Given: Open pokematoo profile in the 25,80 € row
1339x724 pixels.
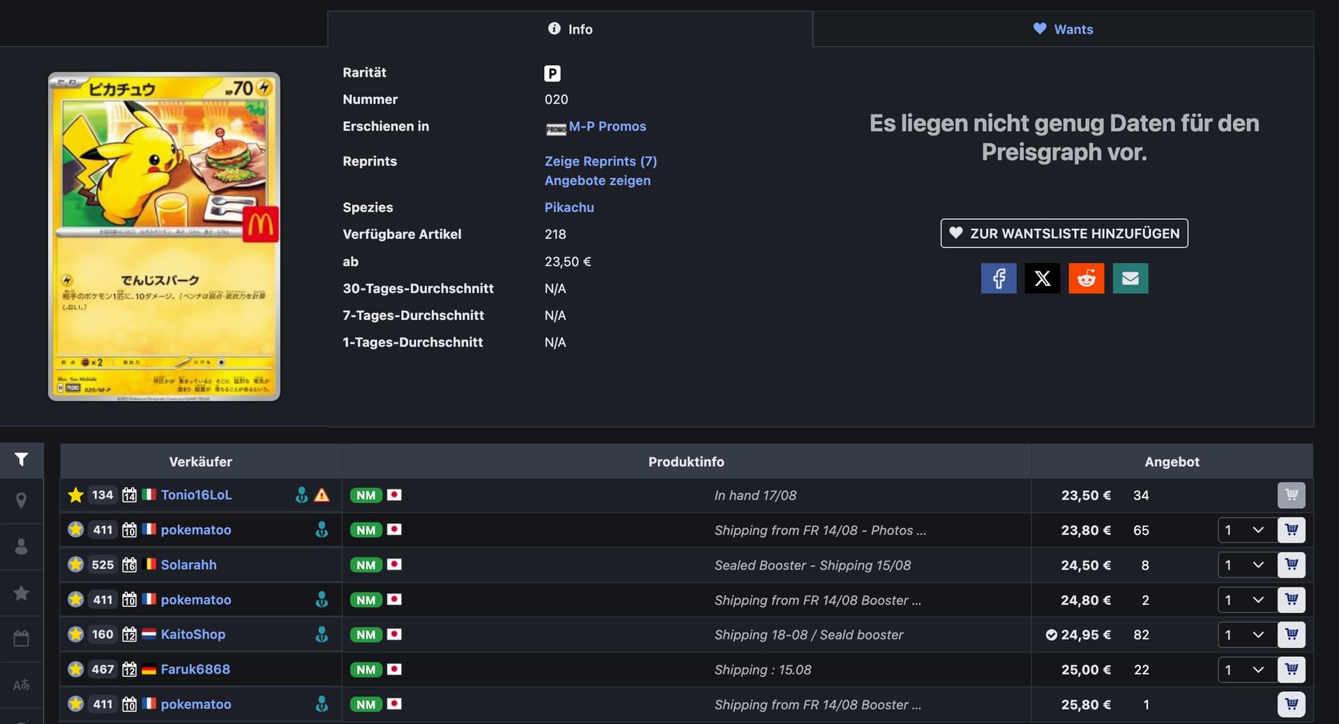Looking at the screenshot, I should [196, 704].
